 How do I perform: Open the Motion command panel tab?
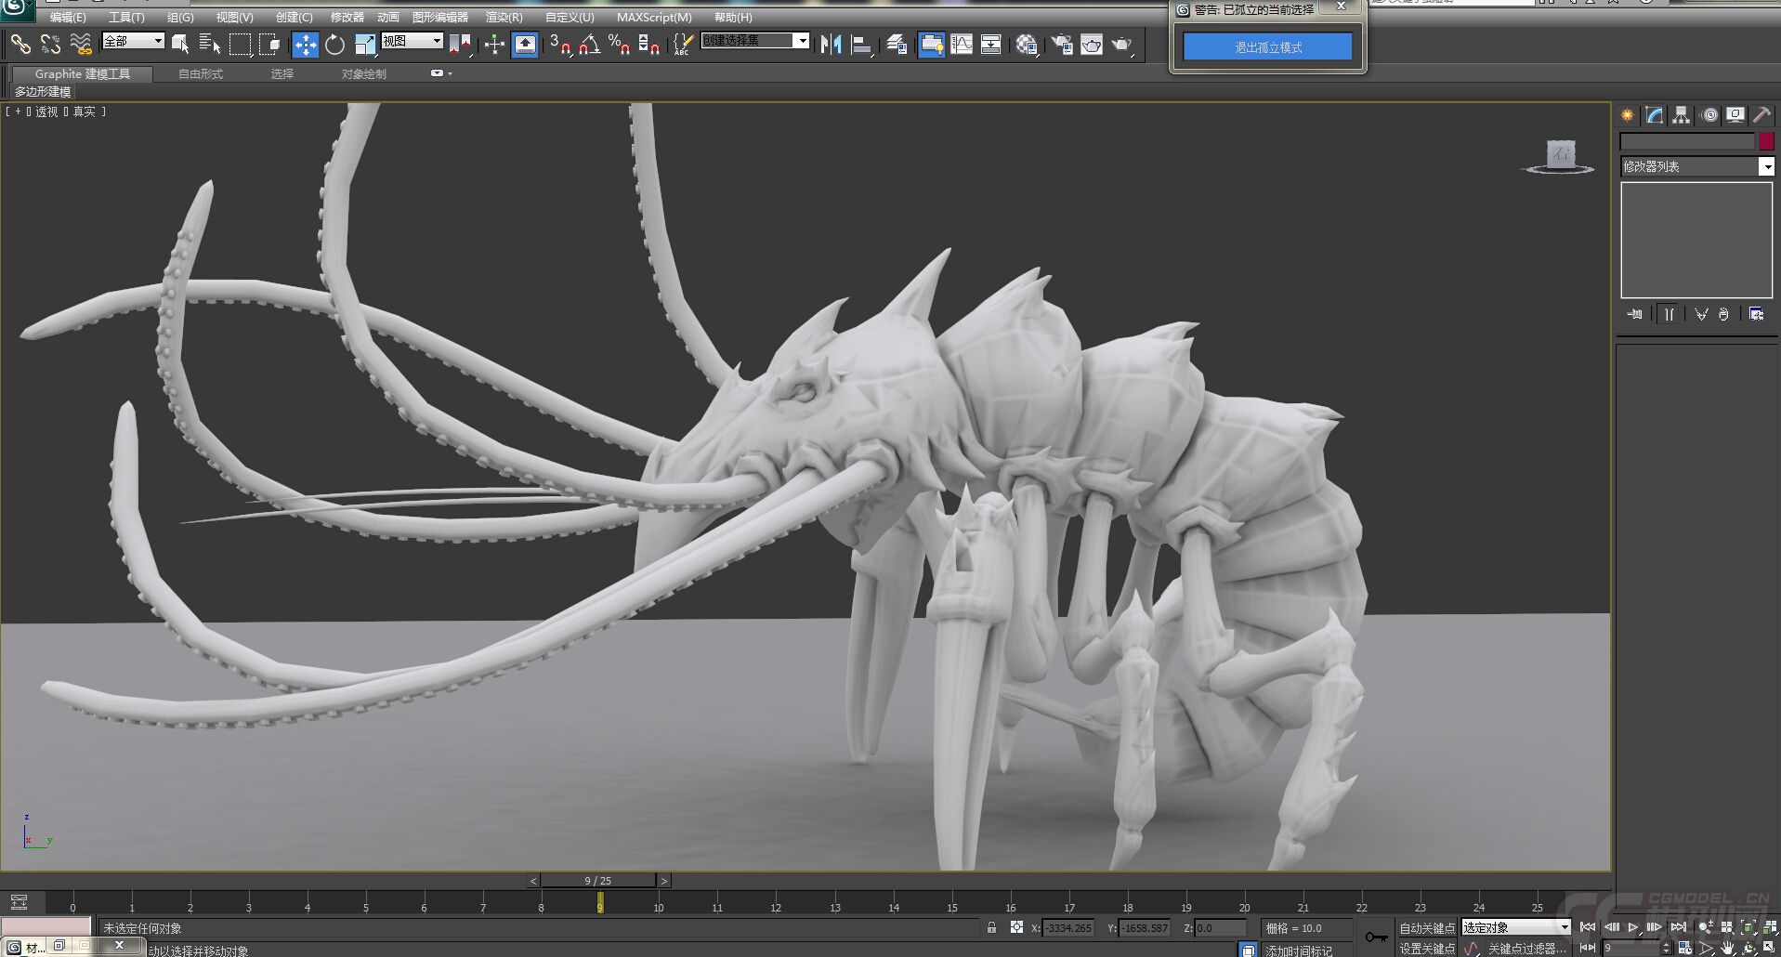[x=1709, y=115]
